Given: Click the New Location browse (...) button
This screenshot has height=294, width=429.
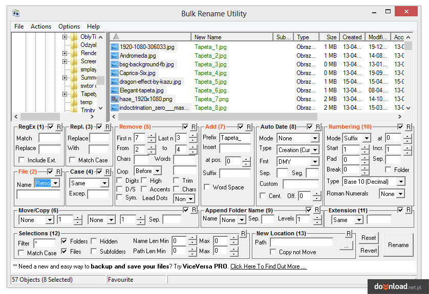Looking at the screenshot, I should [346, 246].
